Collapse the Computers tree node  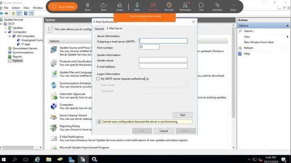pyautogui.click(x=5, y=32)
